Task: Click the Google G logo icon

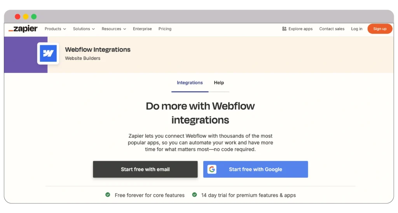Action: [x=212, y=169]
